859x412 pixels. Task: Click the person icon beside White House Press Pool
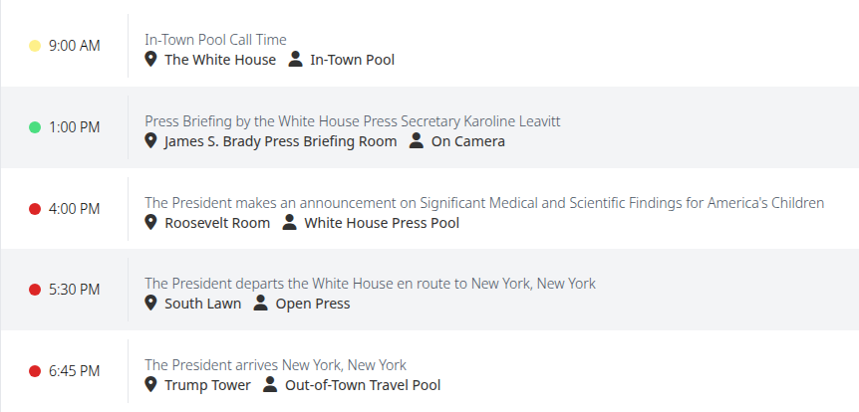(289, 222)
